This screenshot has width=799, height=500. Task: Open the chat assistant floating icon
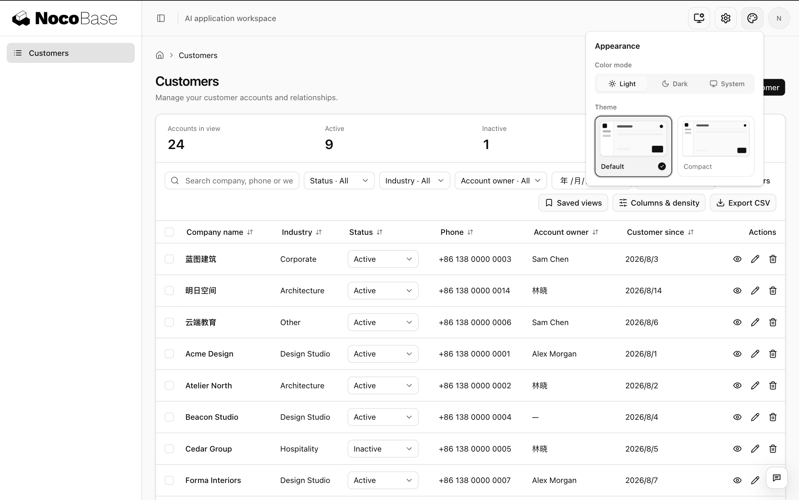776,478
